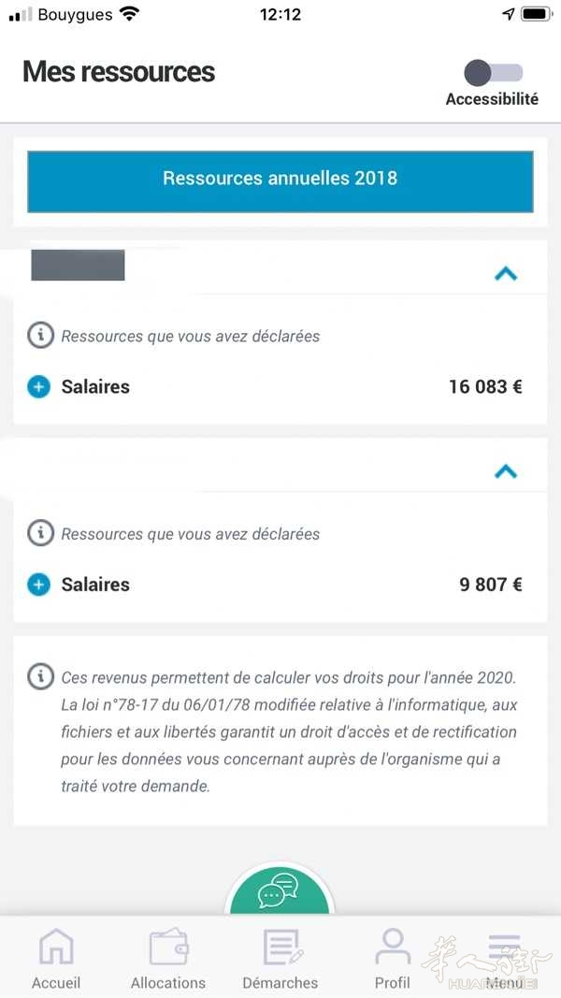
Task: Collapse the first person's resources section
Action: (506, 274)
